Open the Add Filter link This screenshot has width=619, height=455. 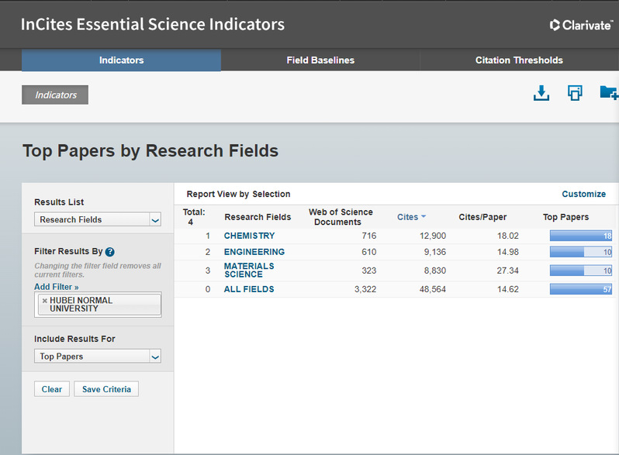coord(57,287)
